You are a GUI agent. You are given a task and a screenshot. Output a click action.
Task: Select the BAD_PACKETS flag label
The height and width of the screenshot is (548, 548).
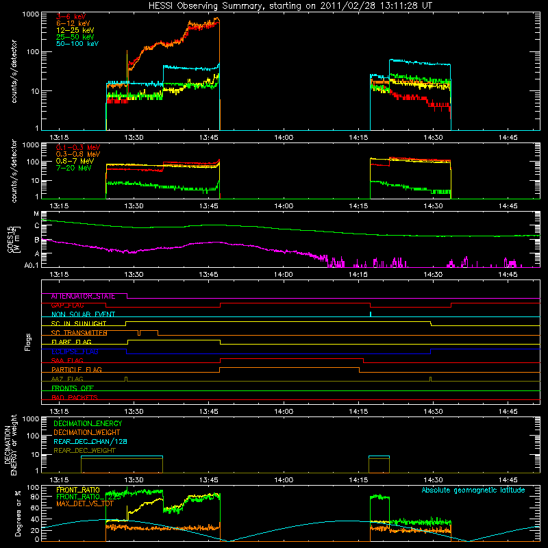[x=75, y=398]
